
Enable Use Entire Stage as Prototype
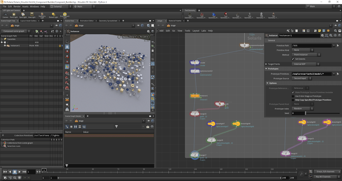click(x=293, y=96)
